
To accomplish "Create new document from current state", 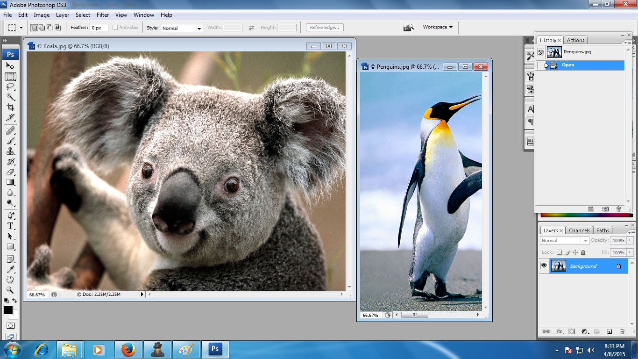I will [x=590, y=209].
